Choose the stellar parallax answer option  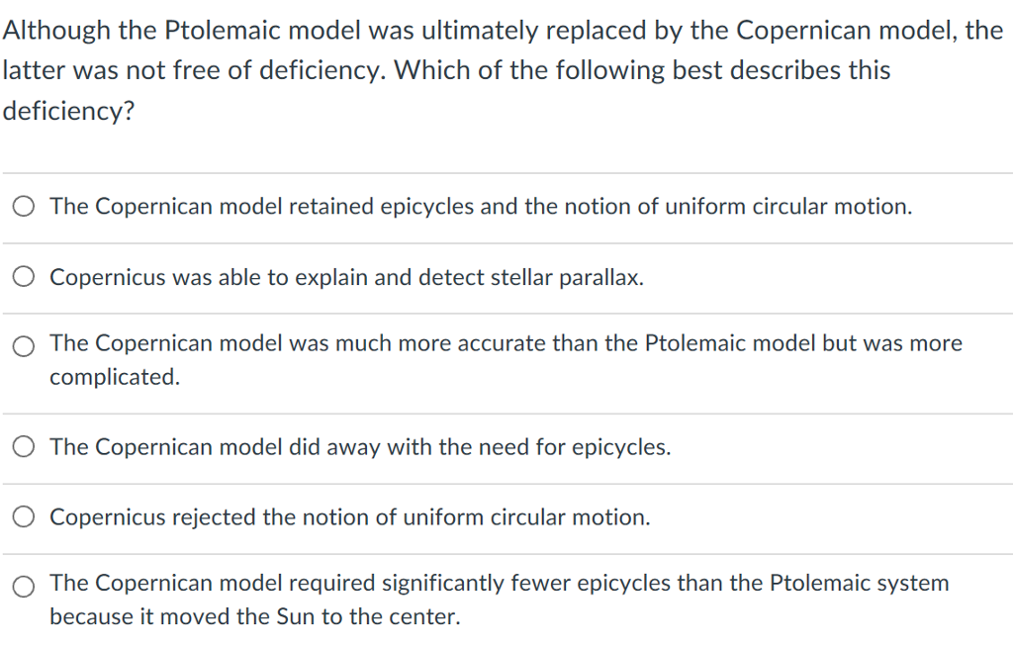tap(23, 276)
